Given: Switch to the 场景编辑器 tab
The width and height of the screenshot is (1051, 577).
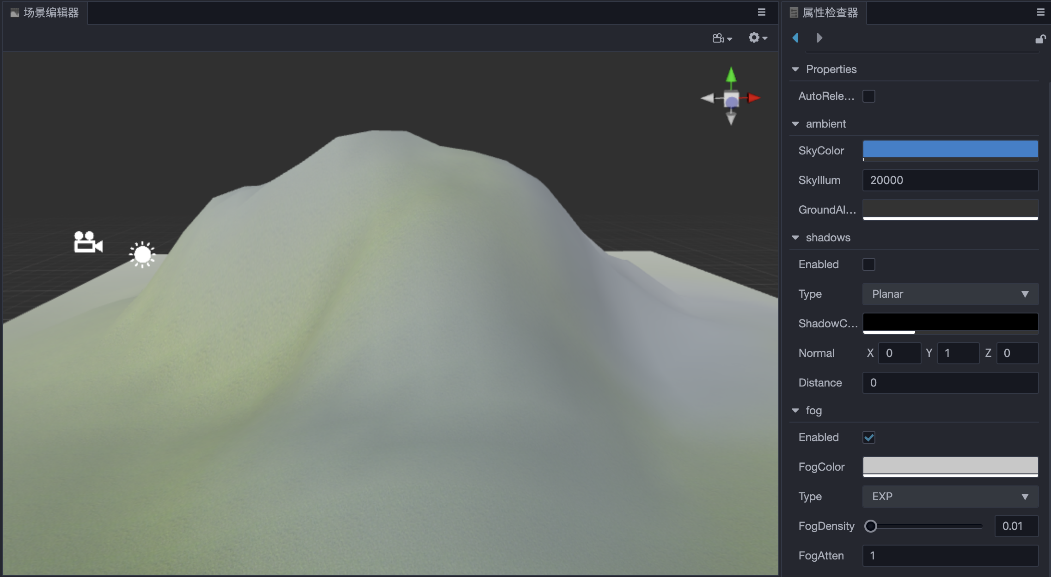Looking at the screenshot, I should point(45,13).
